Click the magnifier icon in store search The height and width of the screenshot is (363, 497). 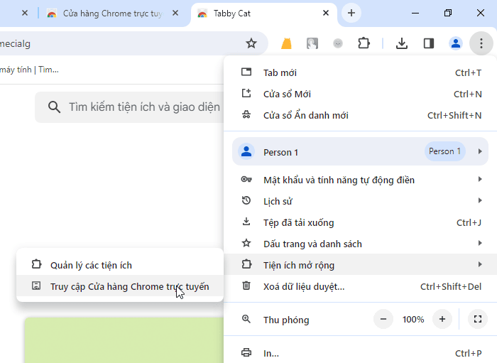coord(54,107)
